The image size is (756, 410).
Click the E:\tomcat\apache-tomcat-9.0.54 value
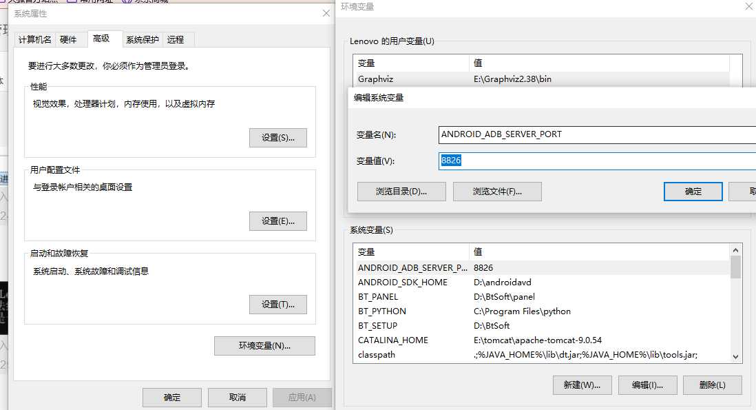pyautogui.click(x=538, y=340)
